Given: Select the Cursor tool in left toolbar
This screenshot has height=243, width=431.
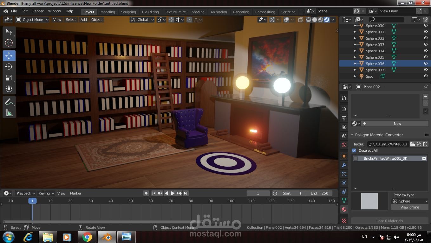Looking at the screenshot, I should click(9, 43).
